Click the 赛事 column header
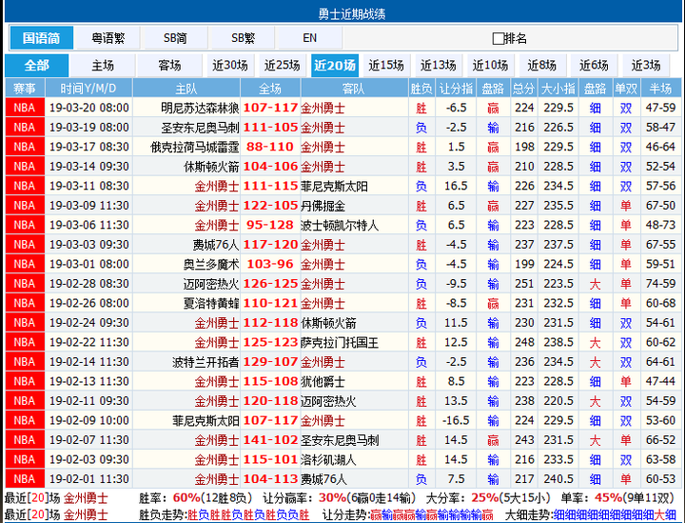Screen dimensions: 685x523 click(25, 89)
